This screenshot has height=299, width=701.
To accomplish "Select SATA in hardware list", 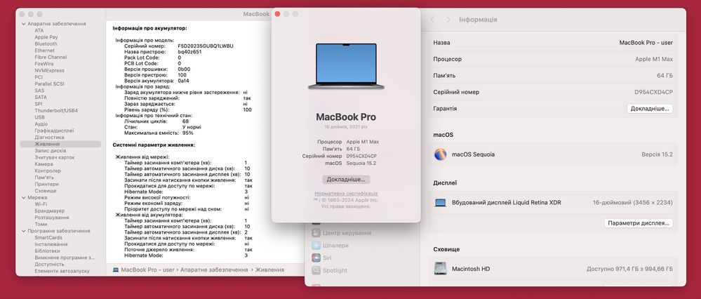I will point(41,97).
